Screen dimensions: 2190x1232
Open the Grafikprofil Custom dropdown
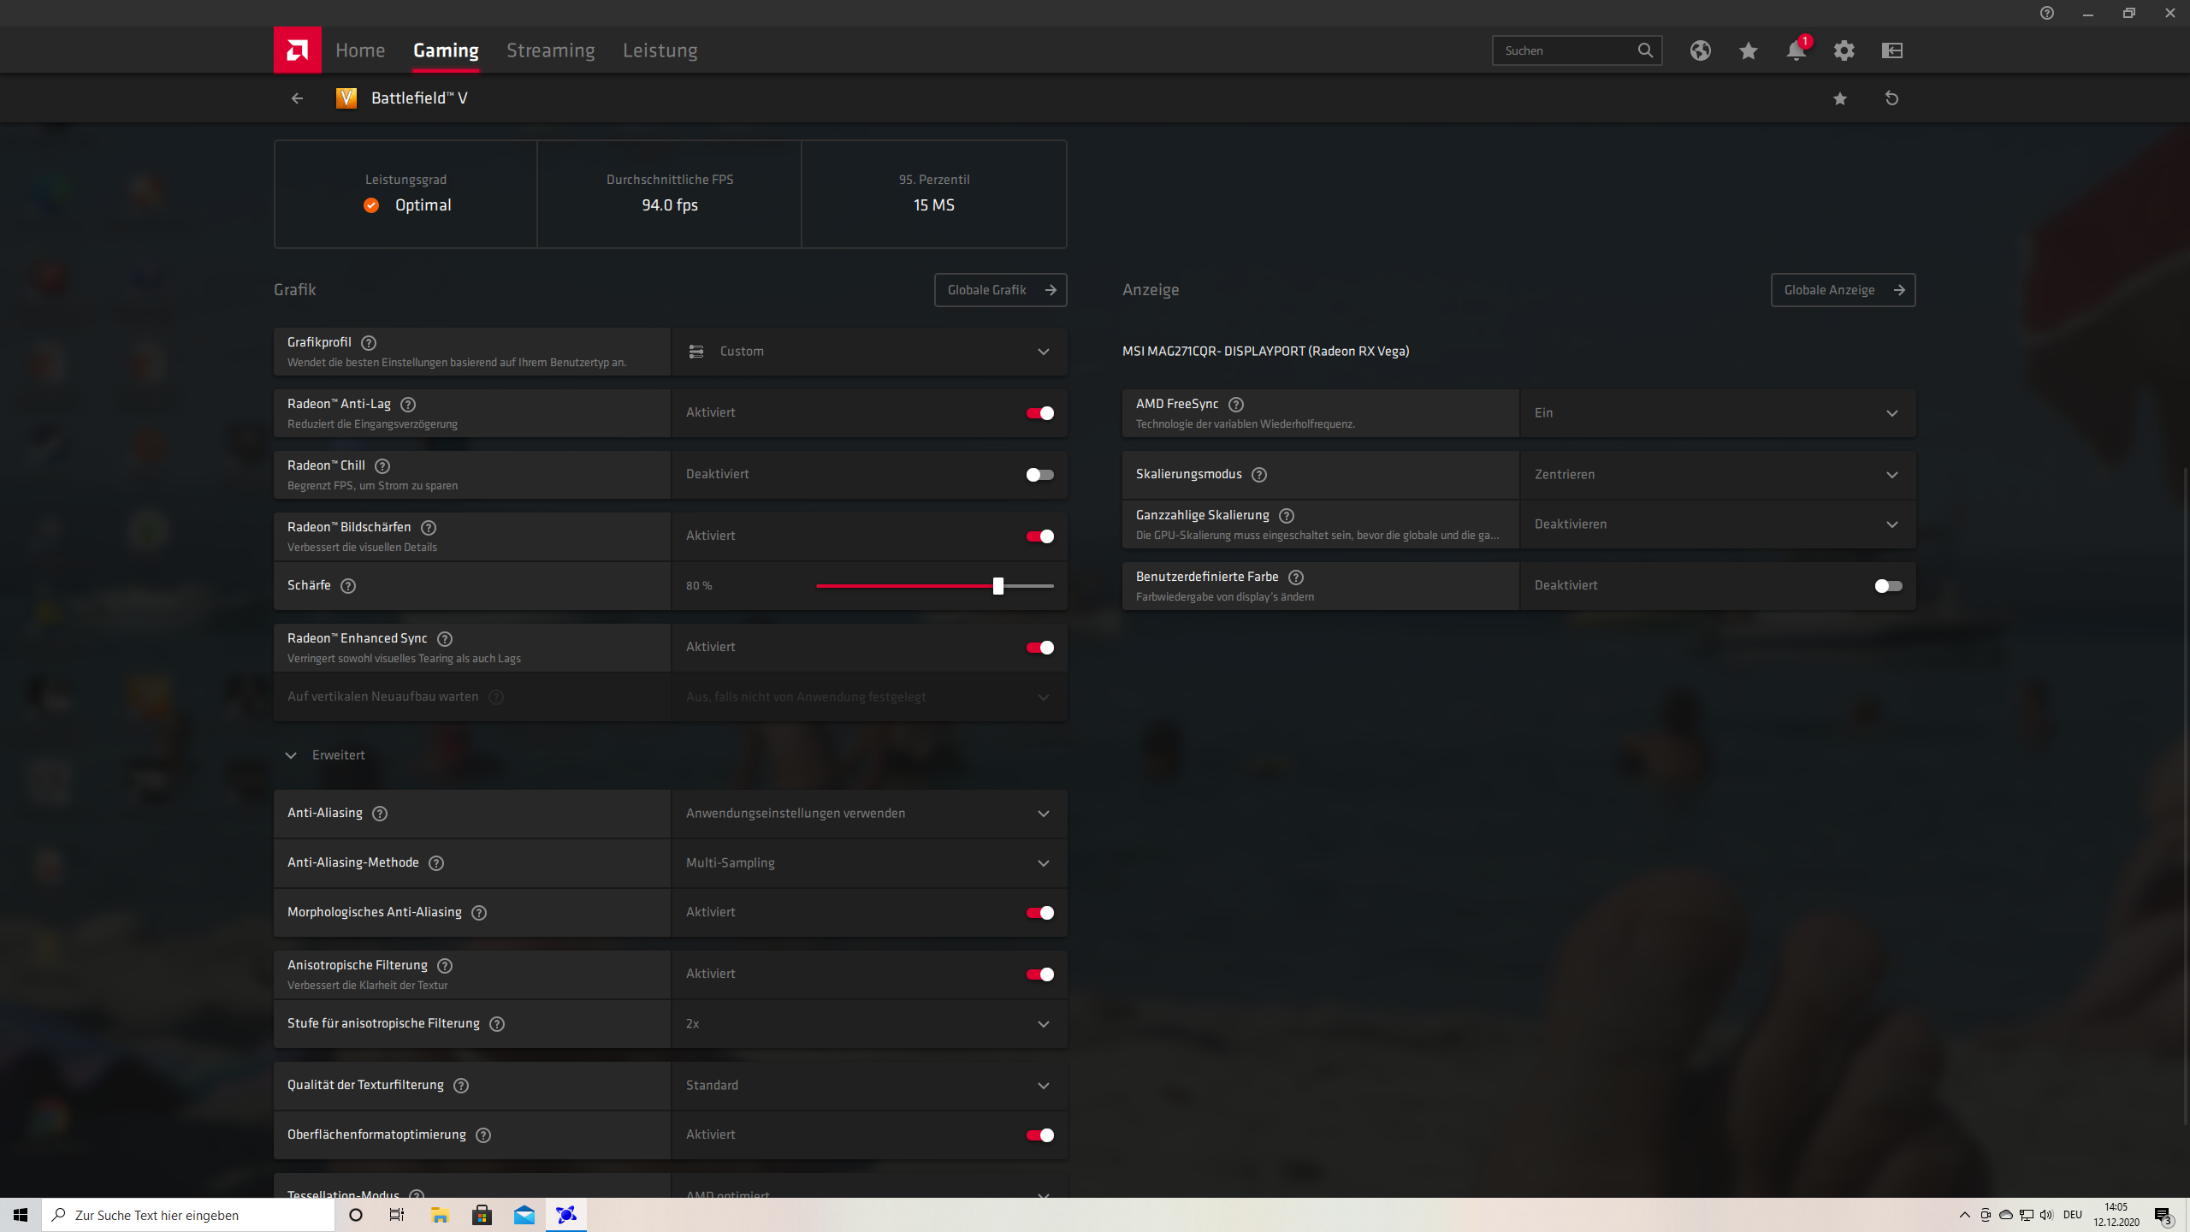coord(868,352)
